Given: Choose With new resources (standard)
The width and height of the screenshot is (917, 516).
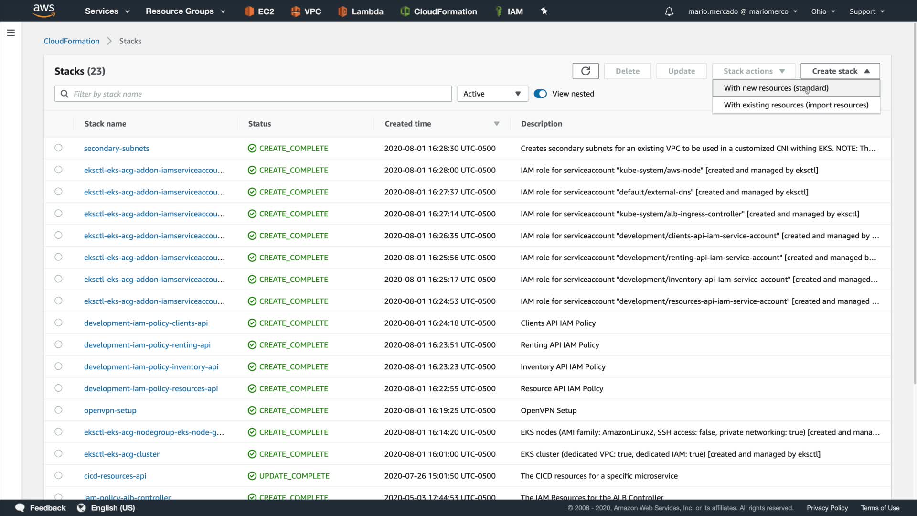Looking at the screenshot, I should [x=776, y=88].
